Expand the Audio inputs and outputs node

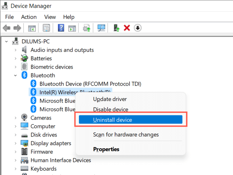click(15, 50)
